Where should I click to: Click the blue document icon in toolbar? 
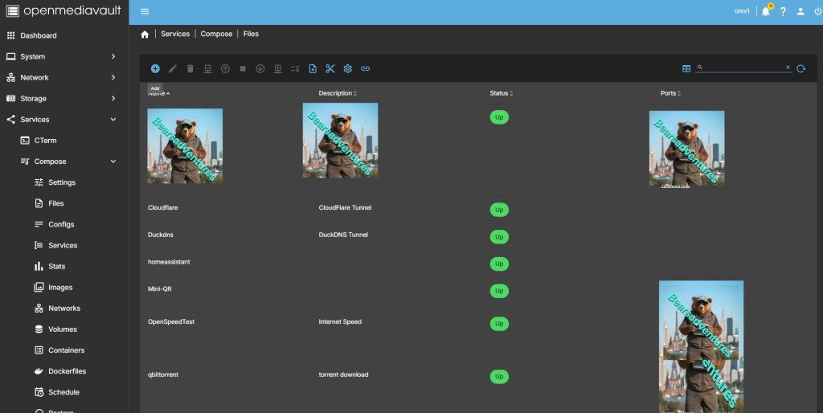[313, 69]
